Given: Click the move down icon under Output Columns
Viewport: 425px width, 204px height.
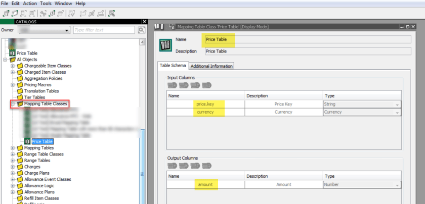Looking at the screenshot, I should point(206,166).
